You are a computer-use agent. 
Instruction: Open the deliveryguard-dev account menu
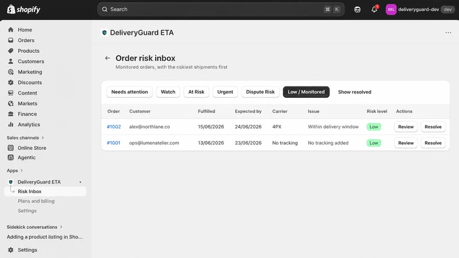click(420, 9)
